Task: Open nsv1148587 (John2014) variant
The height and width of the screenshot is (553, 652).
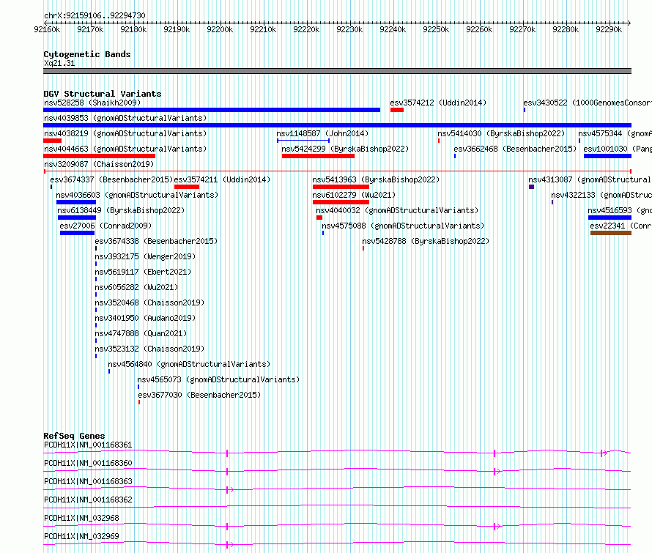Action: [322, 133]
